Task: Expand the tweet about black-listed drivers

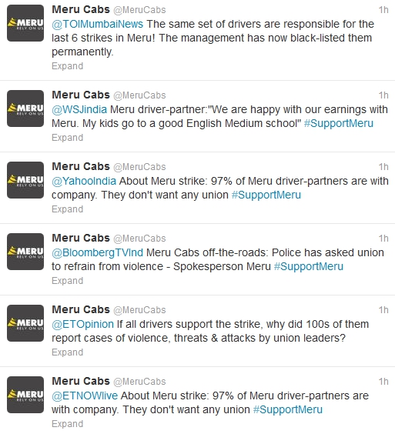Action: coord(67,66)
